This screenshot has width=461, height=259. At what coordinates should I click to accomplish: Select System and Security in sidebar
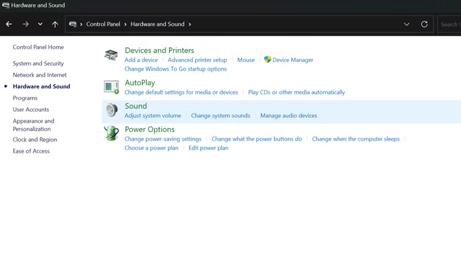pos(38,64)
